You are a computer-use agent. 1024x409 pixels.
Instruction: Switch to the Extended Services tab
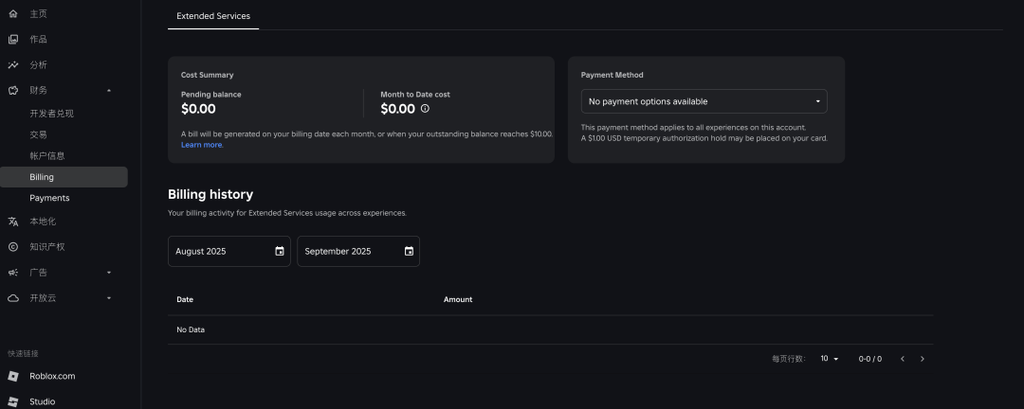point(213,16)
